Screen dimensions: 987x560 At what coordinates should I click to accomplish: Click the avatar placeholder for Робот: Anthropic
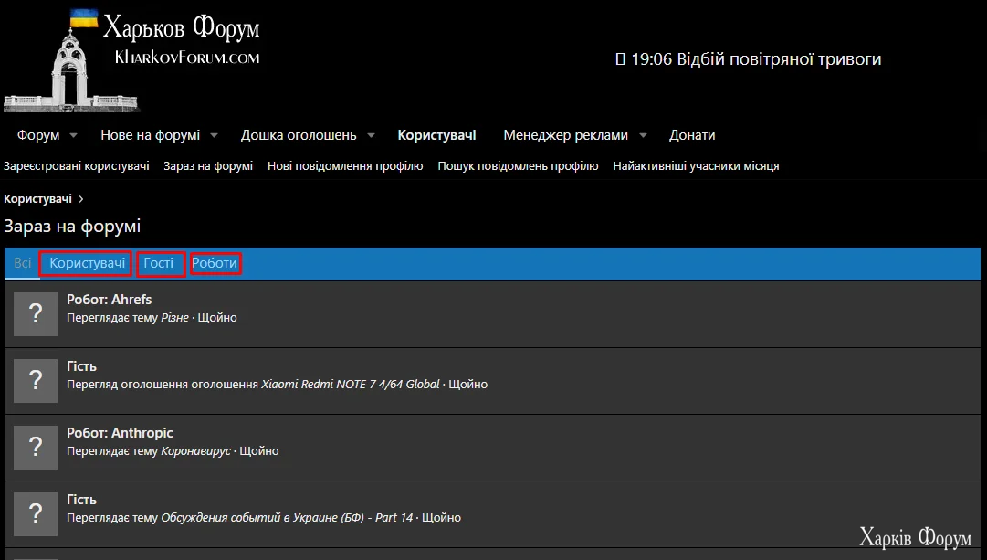pyautogui.click(x=36, y=448)
